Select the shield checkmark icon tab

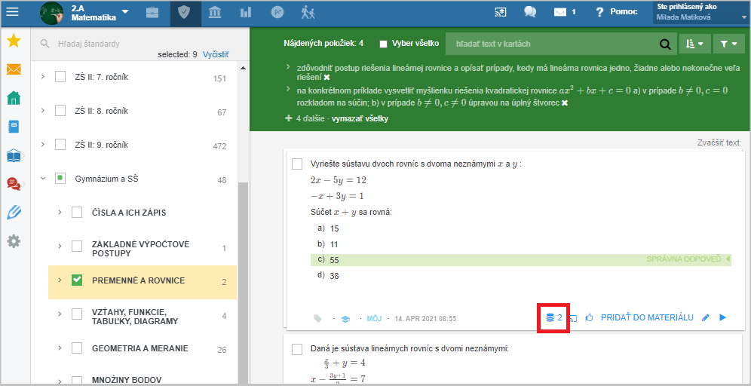click(183, 13)
